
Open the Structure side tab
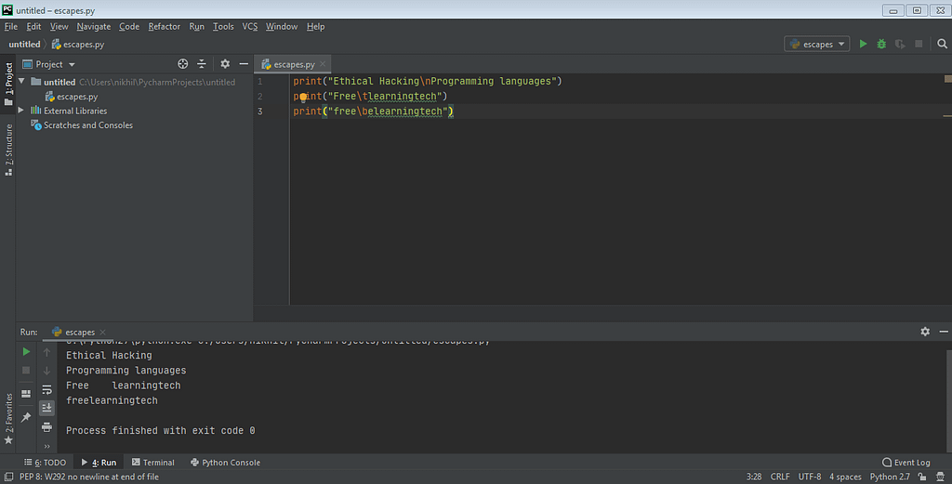[7, 150]
